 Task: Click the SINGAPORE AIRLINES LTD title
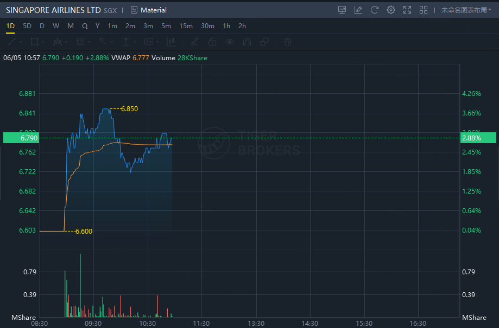[x=53, y=10]
